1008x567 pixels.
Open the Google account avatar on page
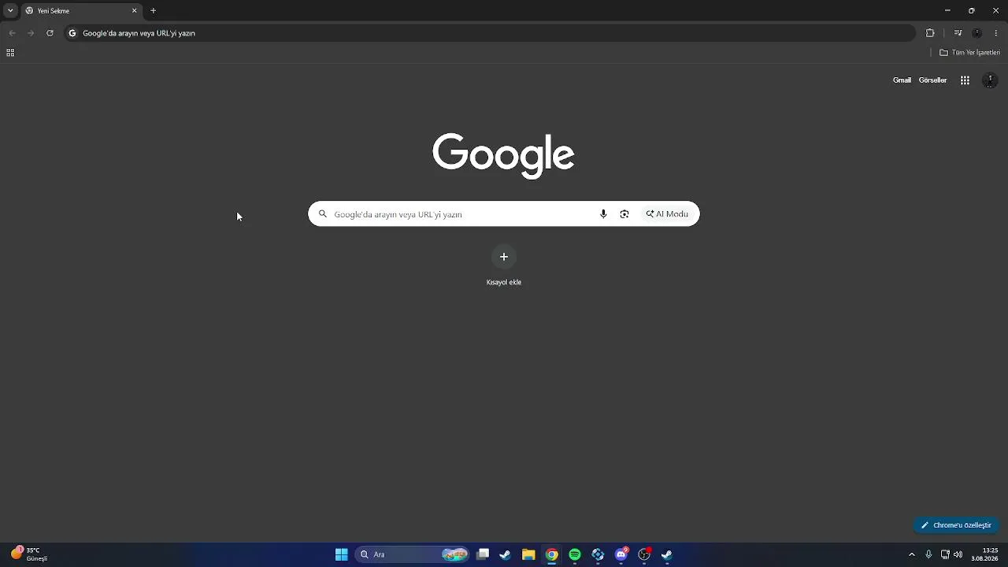(990, 80)
